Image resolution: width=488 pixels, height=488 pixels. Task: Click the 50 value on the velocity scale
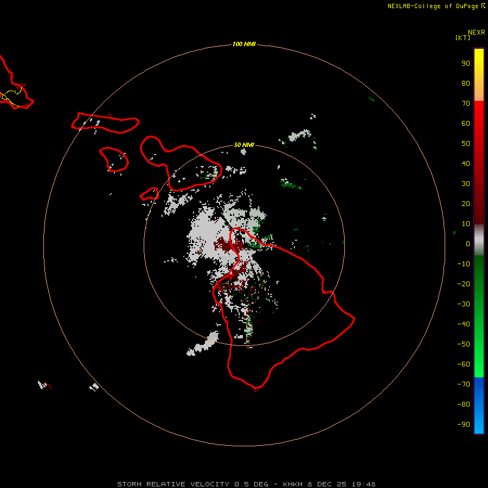click(x=466, y=144)
